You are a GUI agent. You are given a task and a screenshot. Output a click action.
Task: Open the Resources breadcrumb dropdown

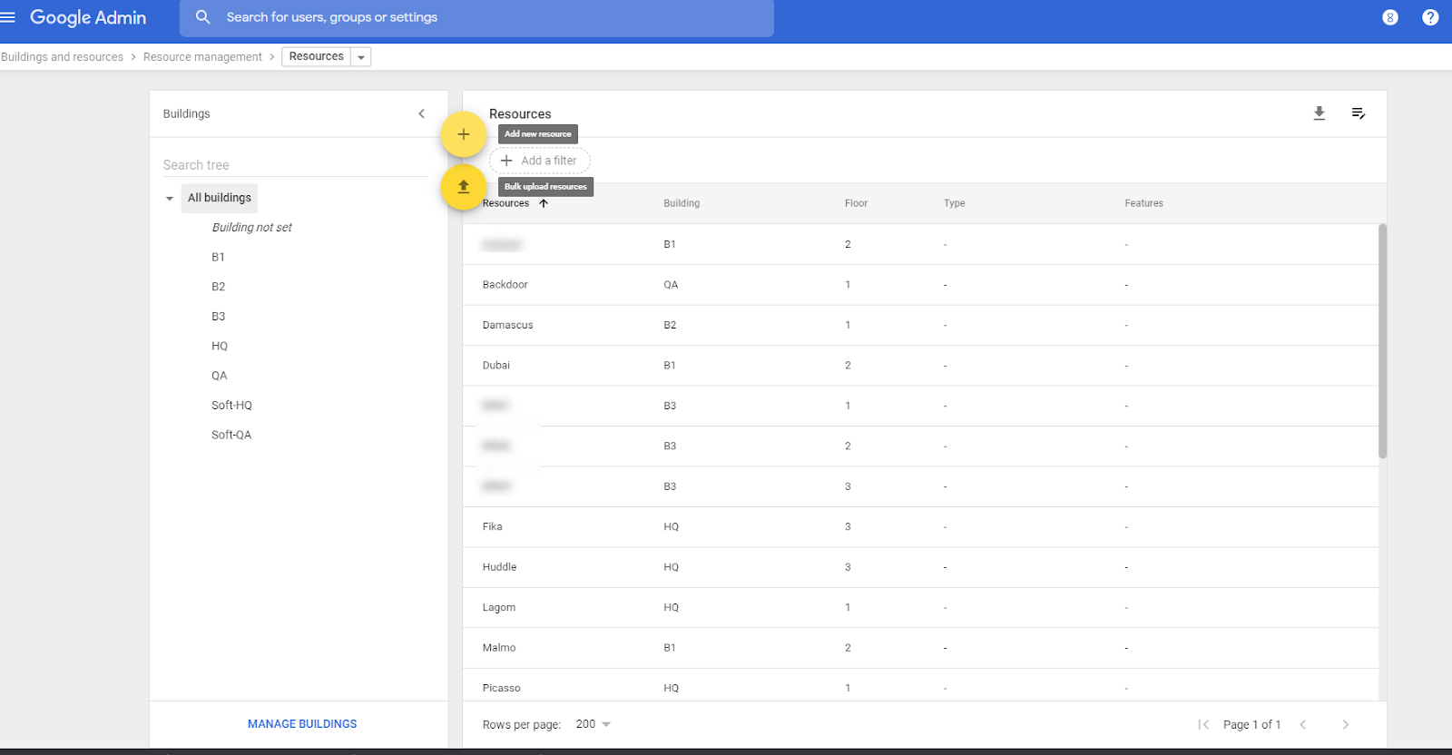click(x=361, y=57)
